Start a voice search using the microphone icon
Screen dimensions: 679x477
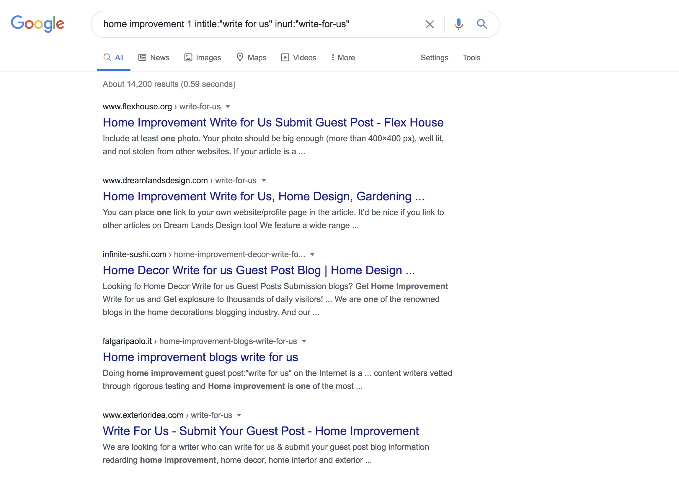tap(458, 24)
